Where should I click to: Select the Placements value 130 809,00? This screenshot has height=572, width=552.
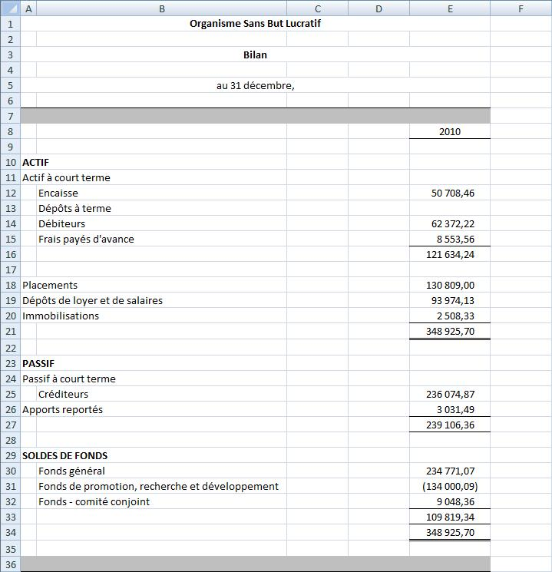pos(450,285)
